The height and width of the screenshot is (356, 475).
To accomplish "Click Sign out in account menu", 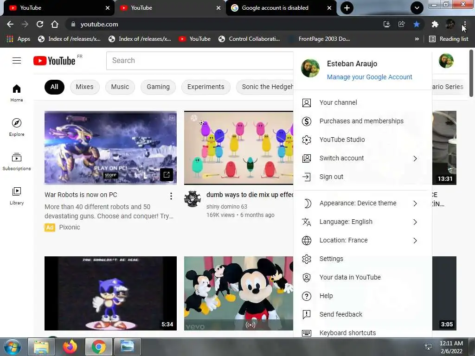I will coord(363,177).
